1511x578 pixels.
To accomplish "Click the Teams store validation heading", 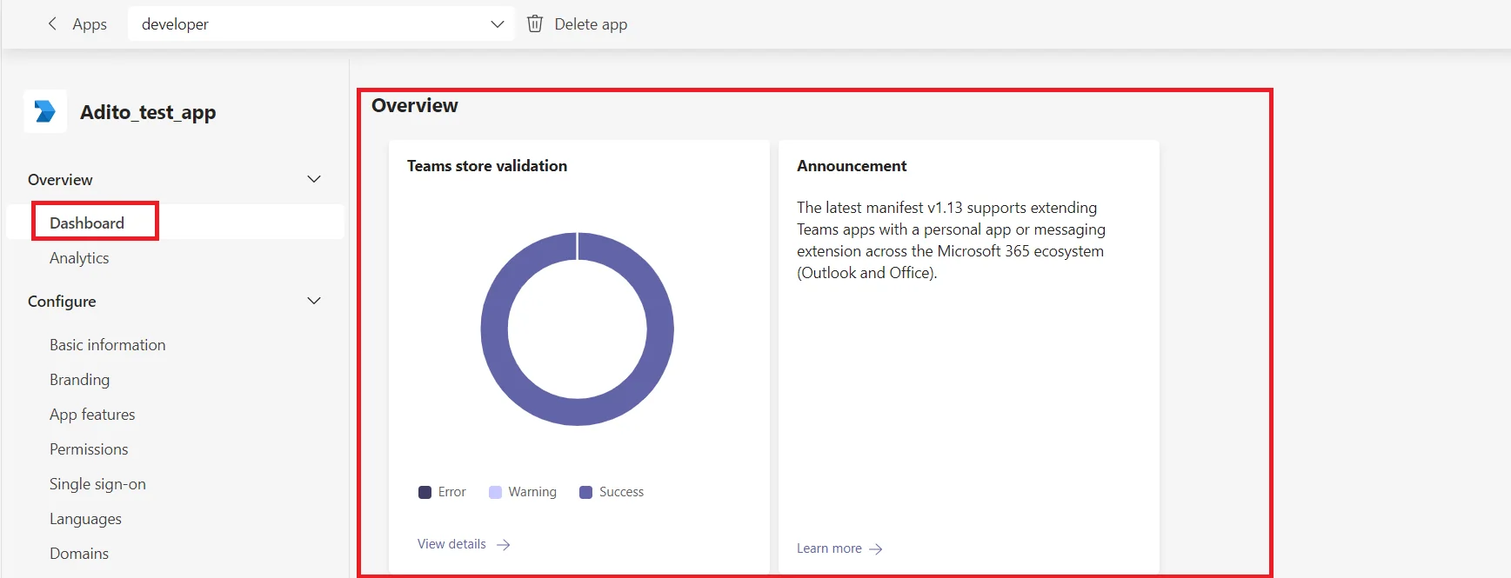I will pyautogui.click(x=487, y=166).
